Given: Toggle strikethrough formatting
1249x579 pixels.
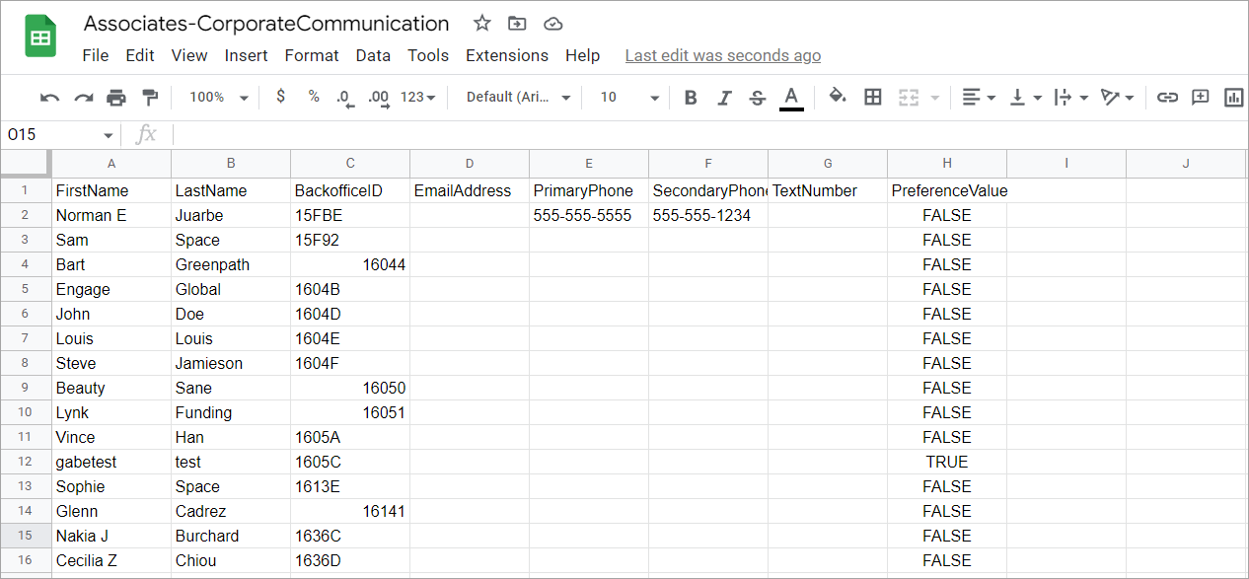Looking at the screenshot, I should (757, 98).
